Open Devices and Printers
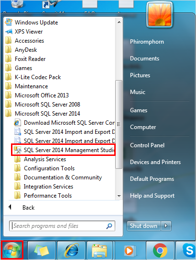Image resolution: width=196 pixels, height=260 pixels. (155, 162)
